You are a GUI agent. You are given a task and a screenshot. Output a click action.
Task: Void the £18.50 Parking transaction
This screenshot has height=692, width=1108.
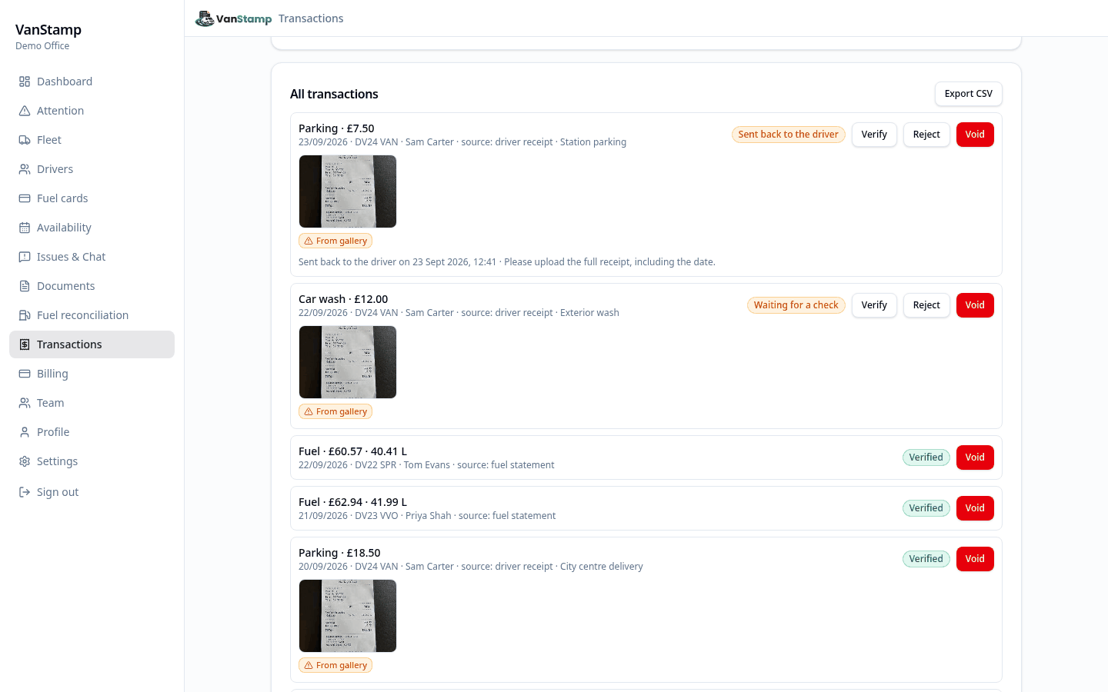[975, 559]
